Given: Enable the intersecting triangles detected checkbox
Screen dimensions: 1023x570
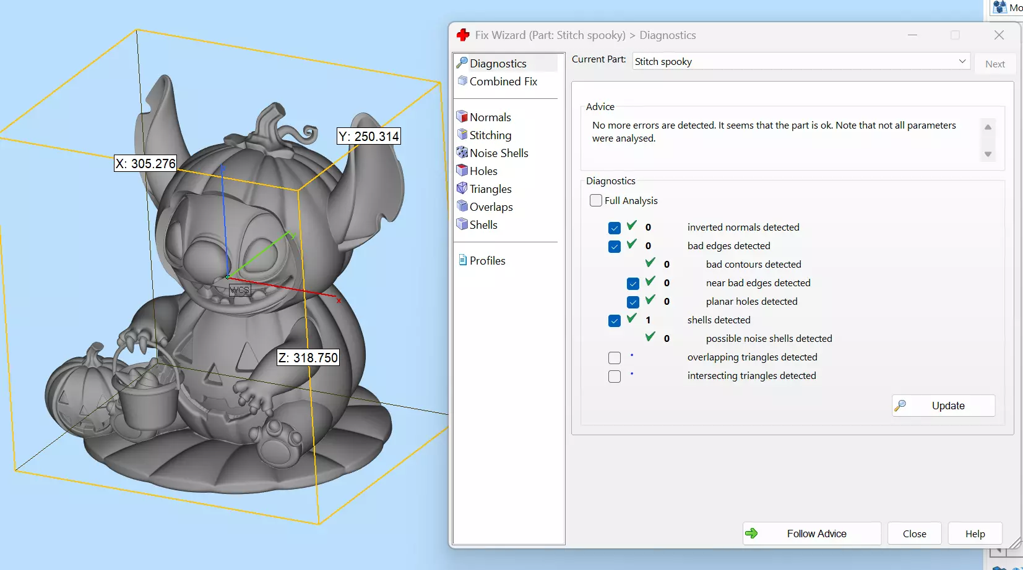Looking at the screenshot, I should click(x=615, y=376).
